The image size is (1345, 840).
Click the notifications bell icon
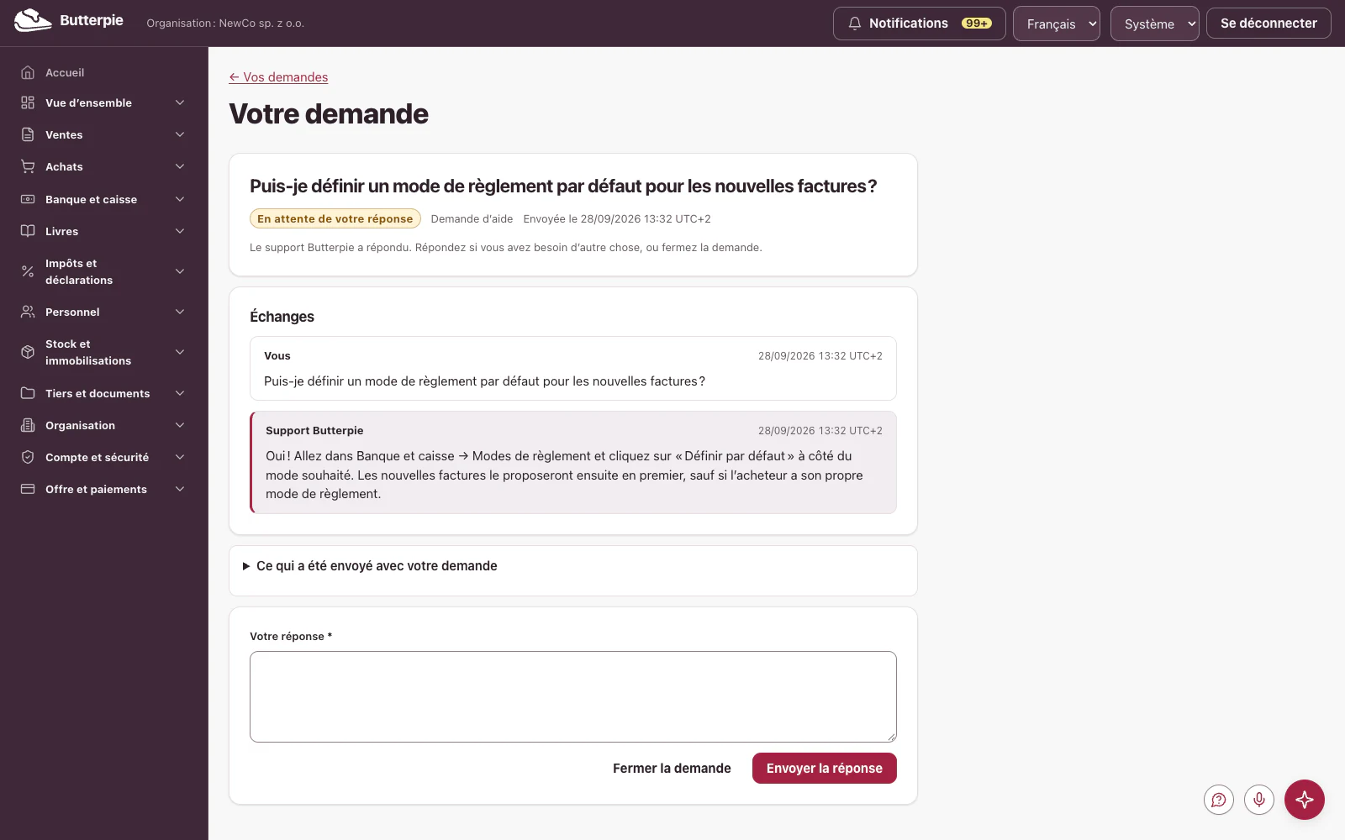tap(855, 24)
